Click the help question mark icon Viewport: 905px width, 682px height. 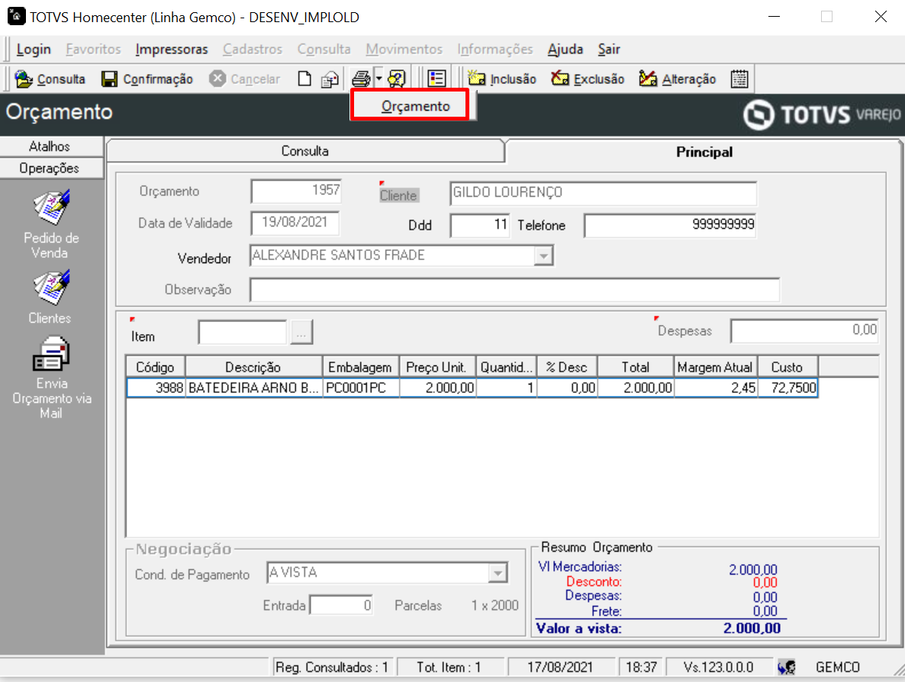(397, 79)
